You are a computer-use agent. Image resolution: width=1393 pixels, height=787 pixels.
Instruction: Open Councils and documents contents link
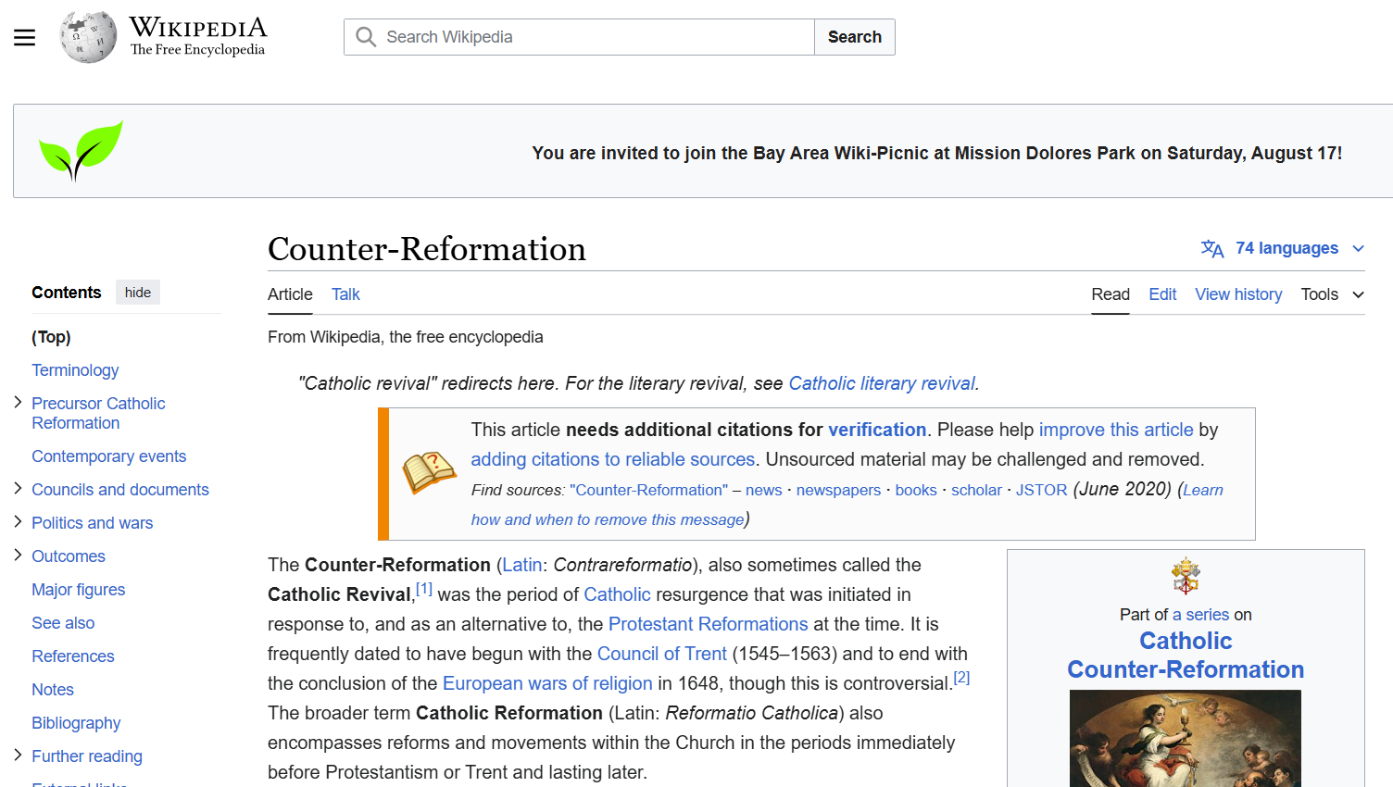(120, 490)
